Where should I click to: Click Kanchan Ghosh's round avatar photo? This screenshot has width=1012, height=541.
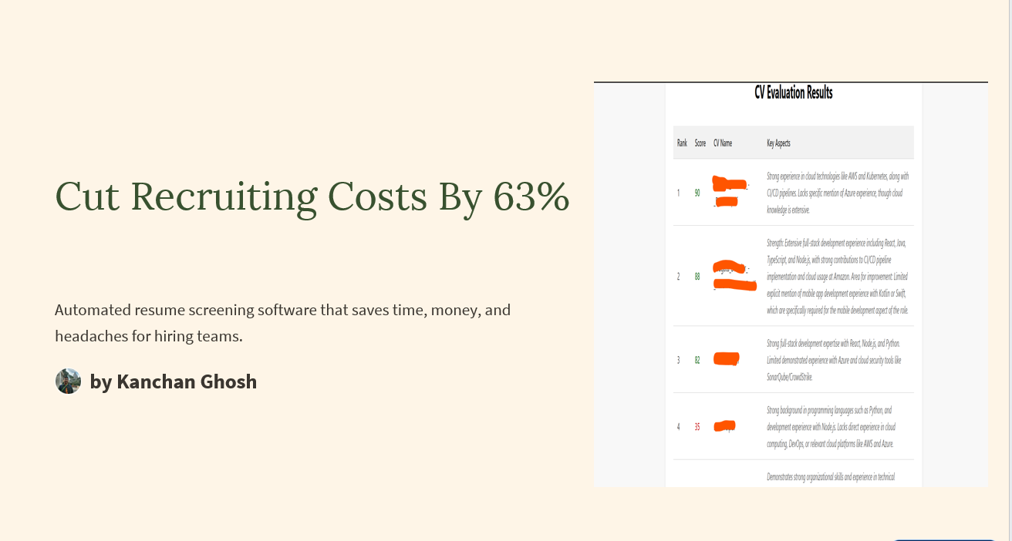(68, 381)
